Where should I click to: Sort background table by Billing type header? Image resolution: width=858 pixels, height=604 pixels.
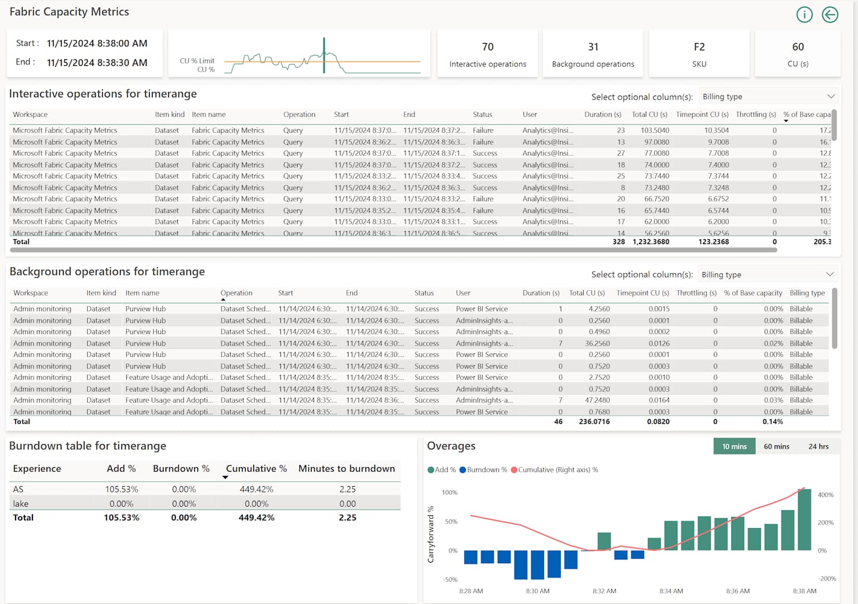click(807, 293)
